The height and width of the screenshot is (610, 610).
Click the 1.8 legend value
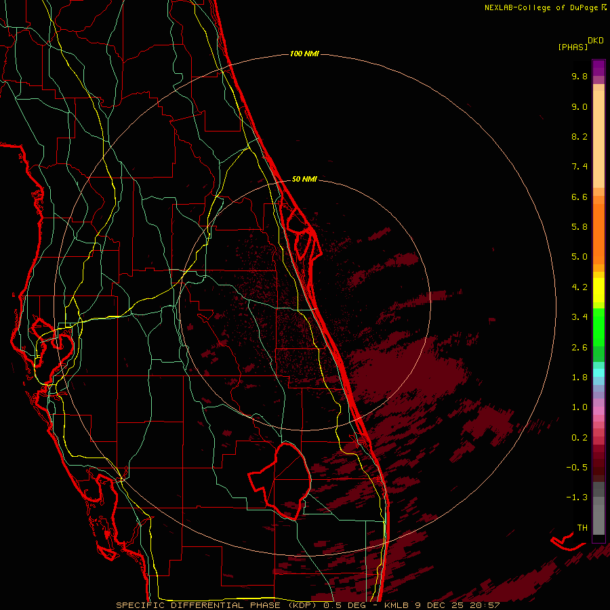point(579,378)
